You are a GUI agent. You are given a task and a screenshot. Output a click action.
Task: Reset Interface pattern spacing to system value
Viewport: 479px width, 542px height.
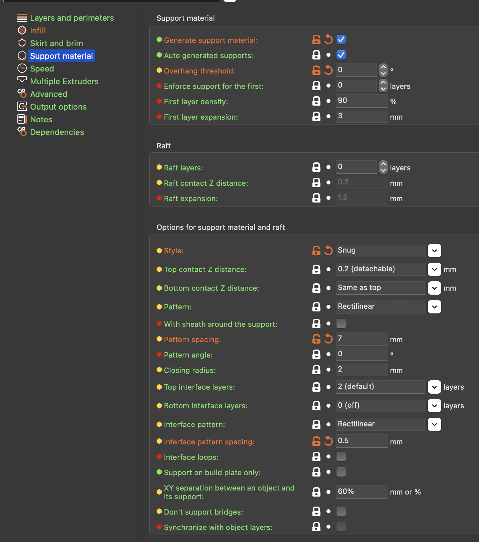pos(328,441)
